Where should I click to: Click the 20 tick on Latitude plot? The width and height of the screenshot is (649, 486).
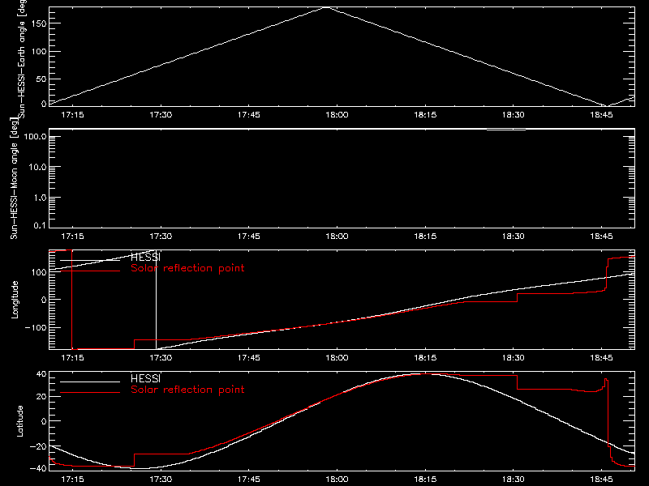coord(41,397)
